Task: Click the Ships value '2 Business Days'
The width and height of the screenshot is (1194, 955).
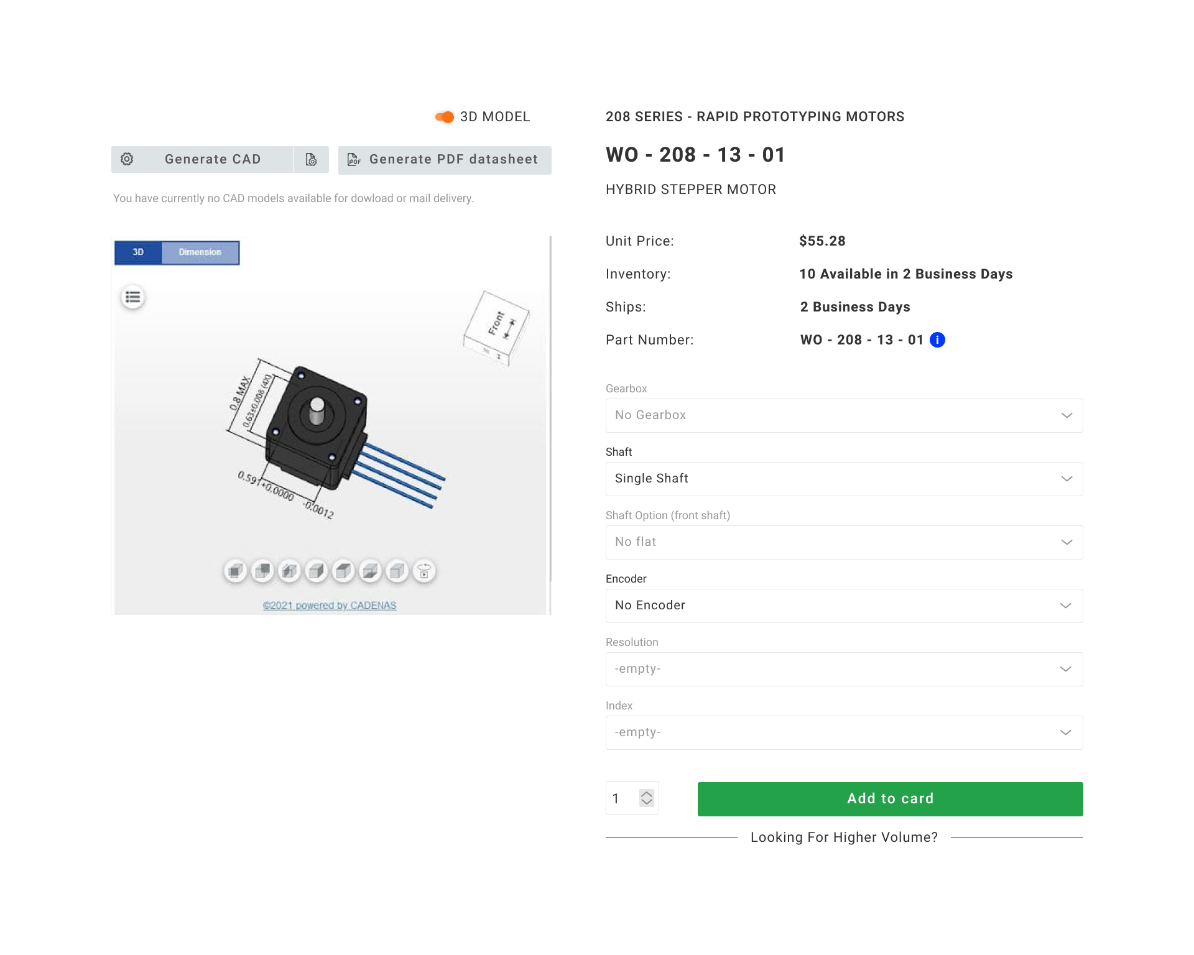Action: point(855,307)
